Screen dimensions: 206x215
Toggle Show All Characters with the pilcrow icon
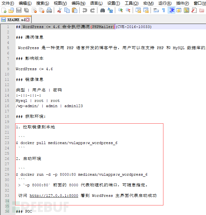[164, 10]
